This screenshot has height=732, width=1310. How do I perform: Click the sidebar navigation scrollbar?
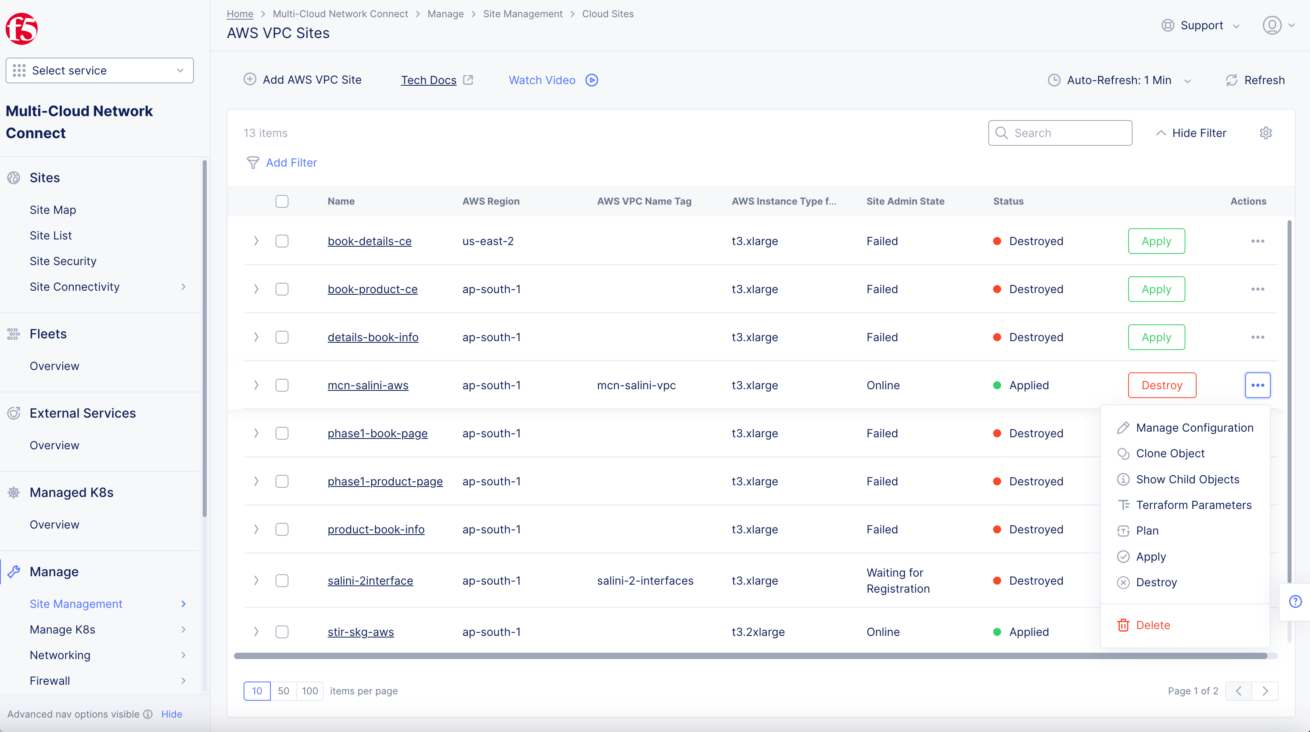(x=204, y=338)
